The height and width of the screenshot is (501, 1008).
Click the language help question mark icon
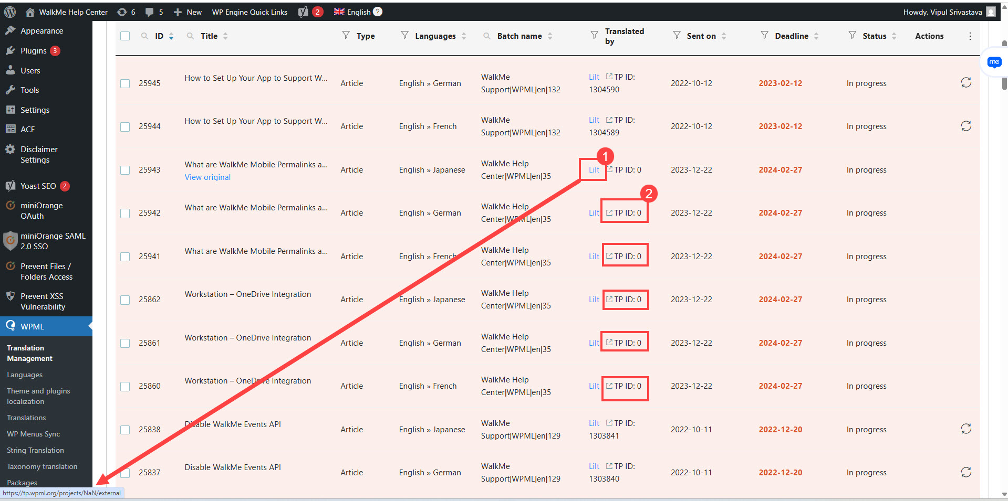(378, 12)
